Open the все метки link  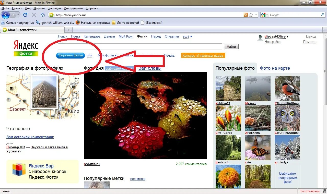point(138,179)
